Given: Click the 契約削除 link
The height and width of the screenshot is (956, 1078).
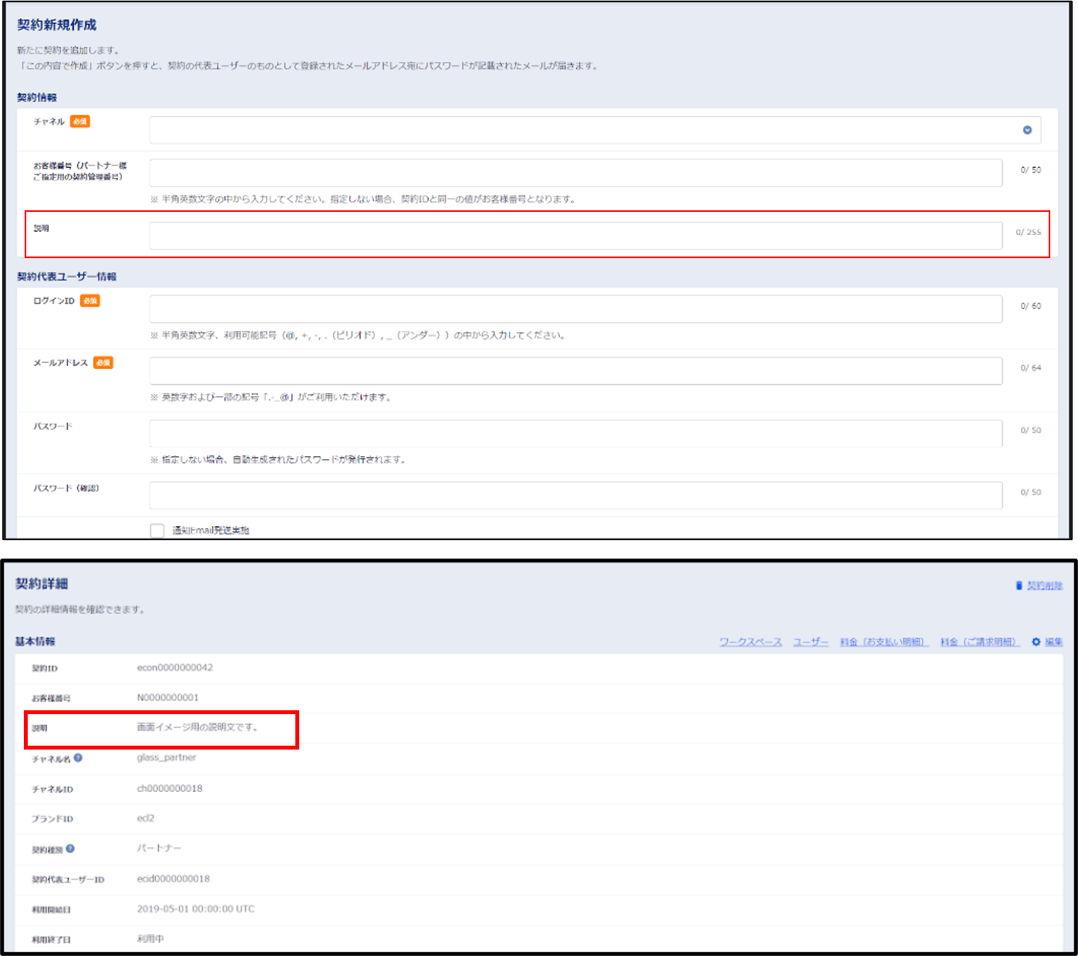Looking at the screenshot, I should coord(1045,585).
